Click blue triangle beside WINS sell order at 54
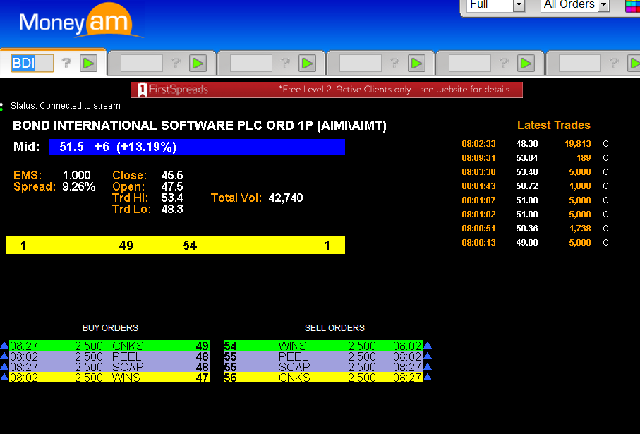Image resolution: width=640 pixels, height=434 pixels. click(428, 345)
